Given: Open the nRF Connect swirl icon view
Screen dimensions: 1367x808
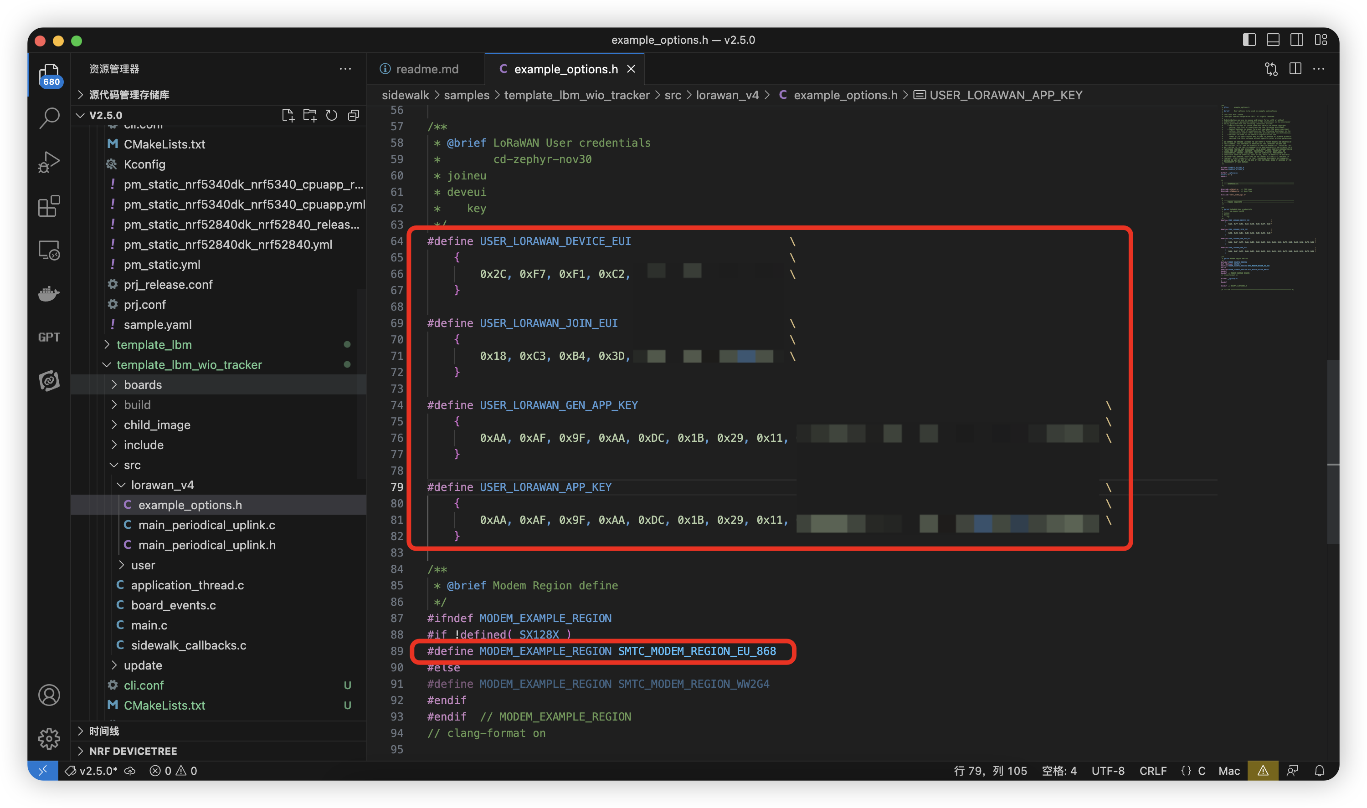Looking at the screenshot, I should point(49,381).
